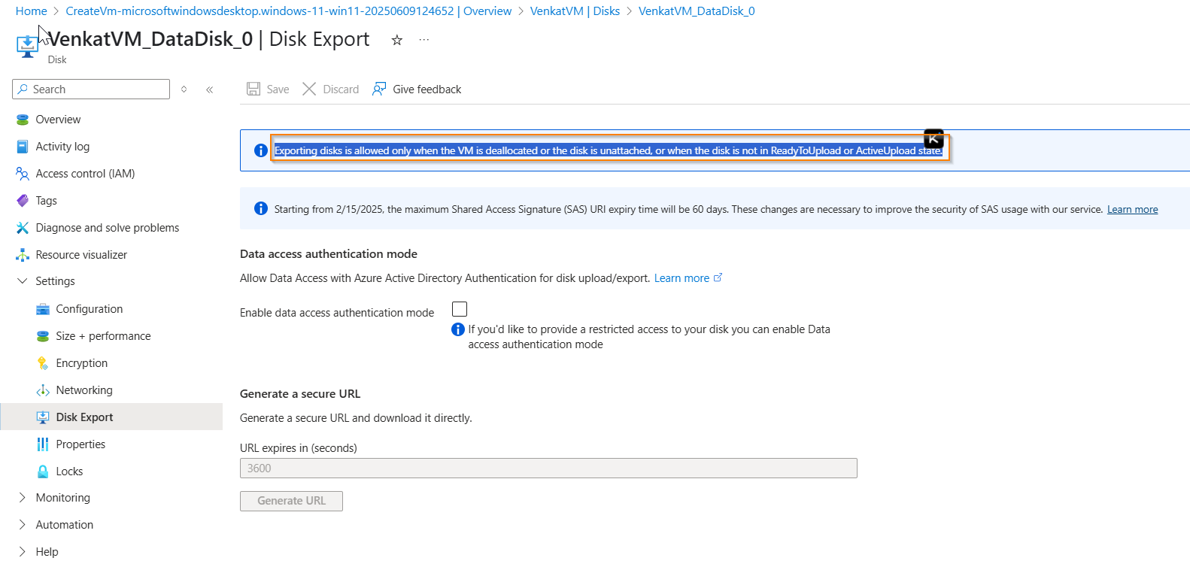Screen dimensions: 1190x570
Task: Click the Size + performance icon
Action: point(43,336)
